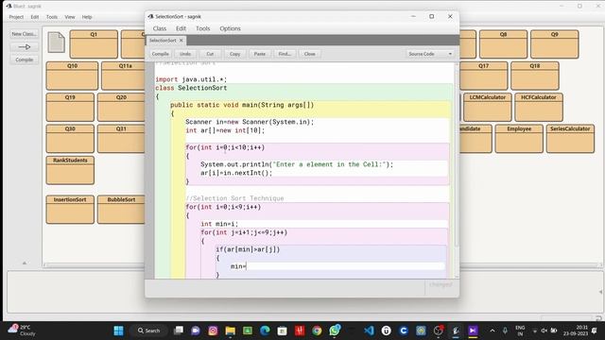Select the LCMCalculator class box
Viewport: 605px width, 340px height.
pyautogui.click(x=488, y=107)
